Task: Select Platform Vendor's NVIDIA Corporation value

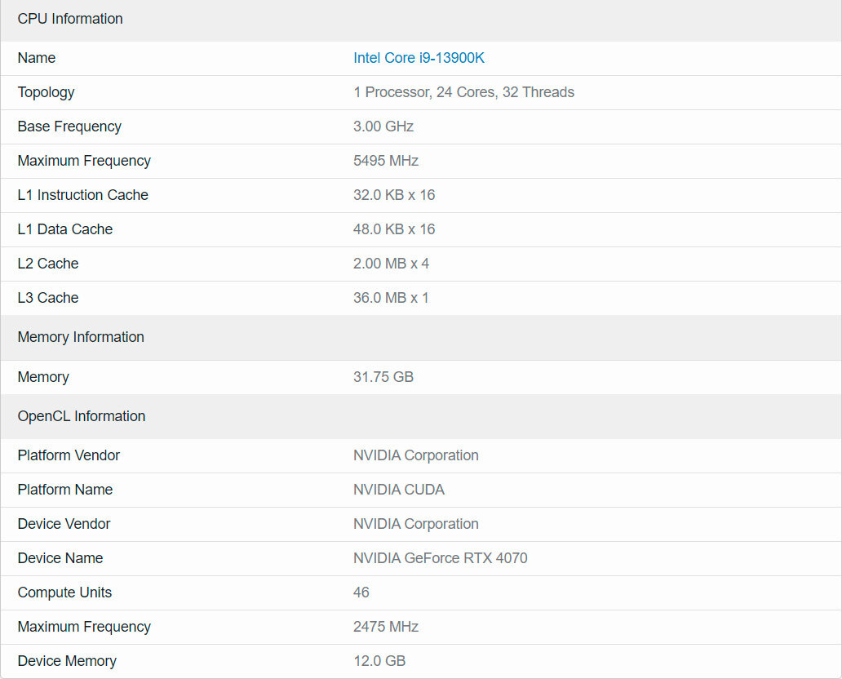Action: (415, 455)
